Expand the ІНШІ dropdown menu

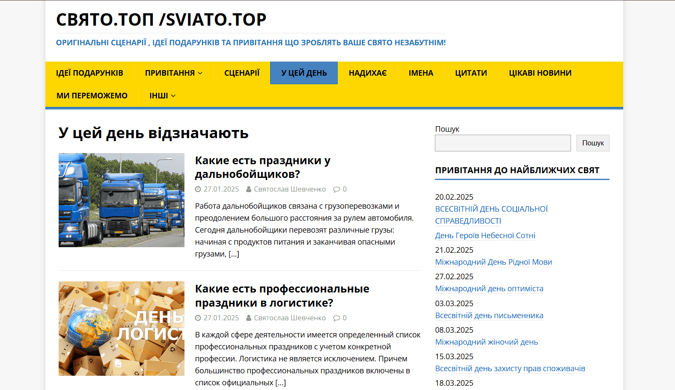(162, 96)
